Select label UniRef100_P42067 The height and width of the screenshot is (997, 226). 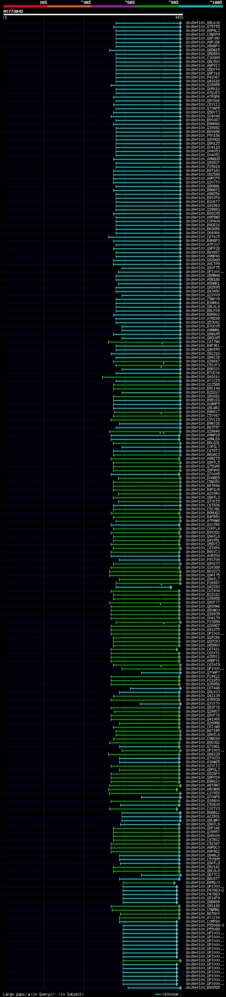(x=203, y=77)
